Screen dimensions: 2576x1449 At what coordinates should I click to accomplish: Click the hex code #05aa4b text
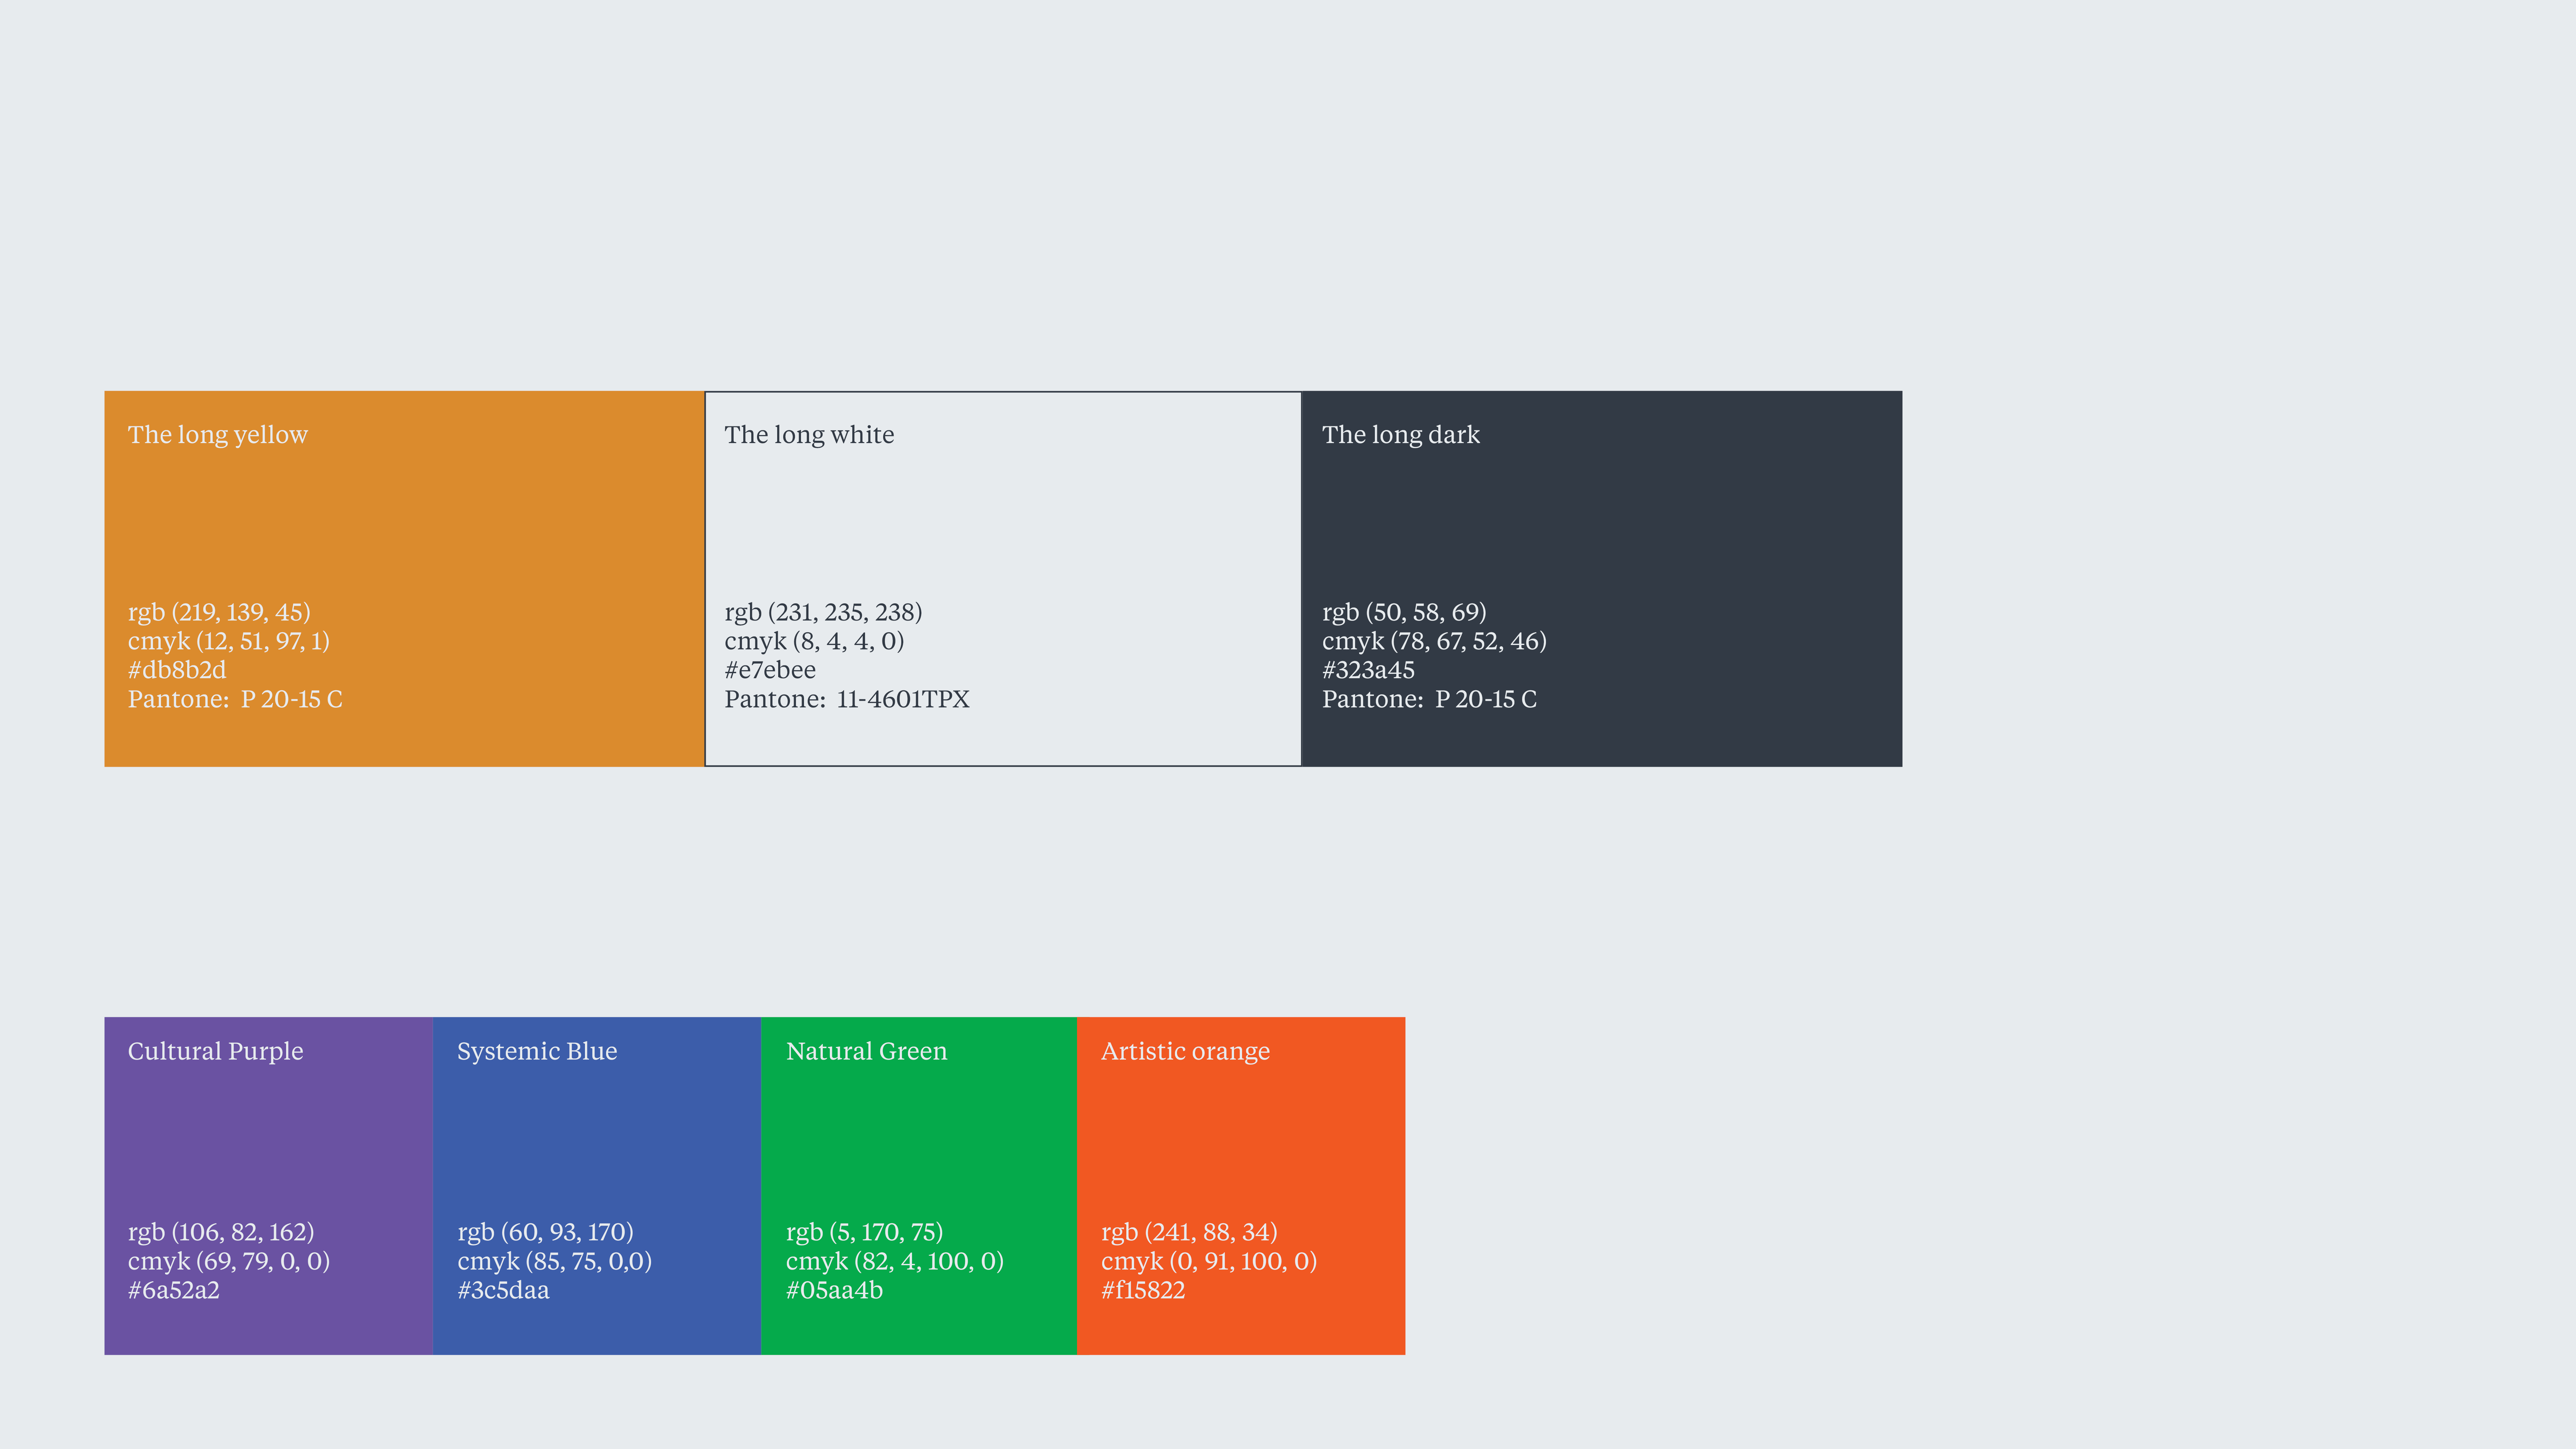pyautogui.click(x=834, y=1290)
